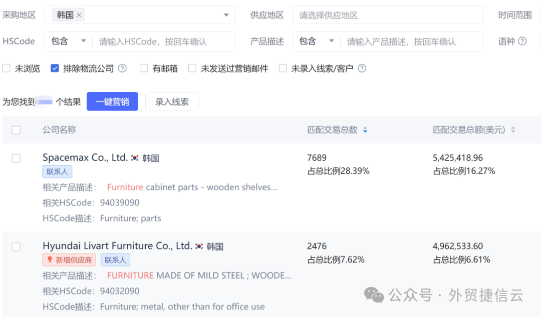The width and height of the screenshot is (541, 317).
Task: Open the 排除物流公司 help icon
Action: (x=122, y=68)
